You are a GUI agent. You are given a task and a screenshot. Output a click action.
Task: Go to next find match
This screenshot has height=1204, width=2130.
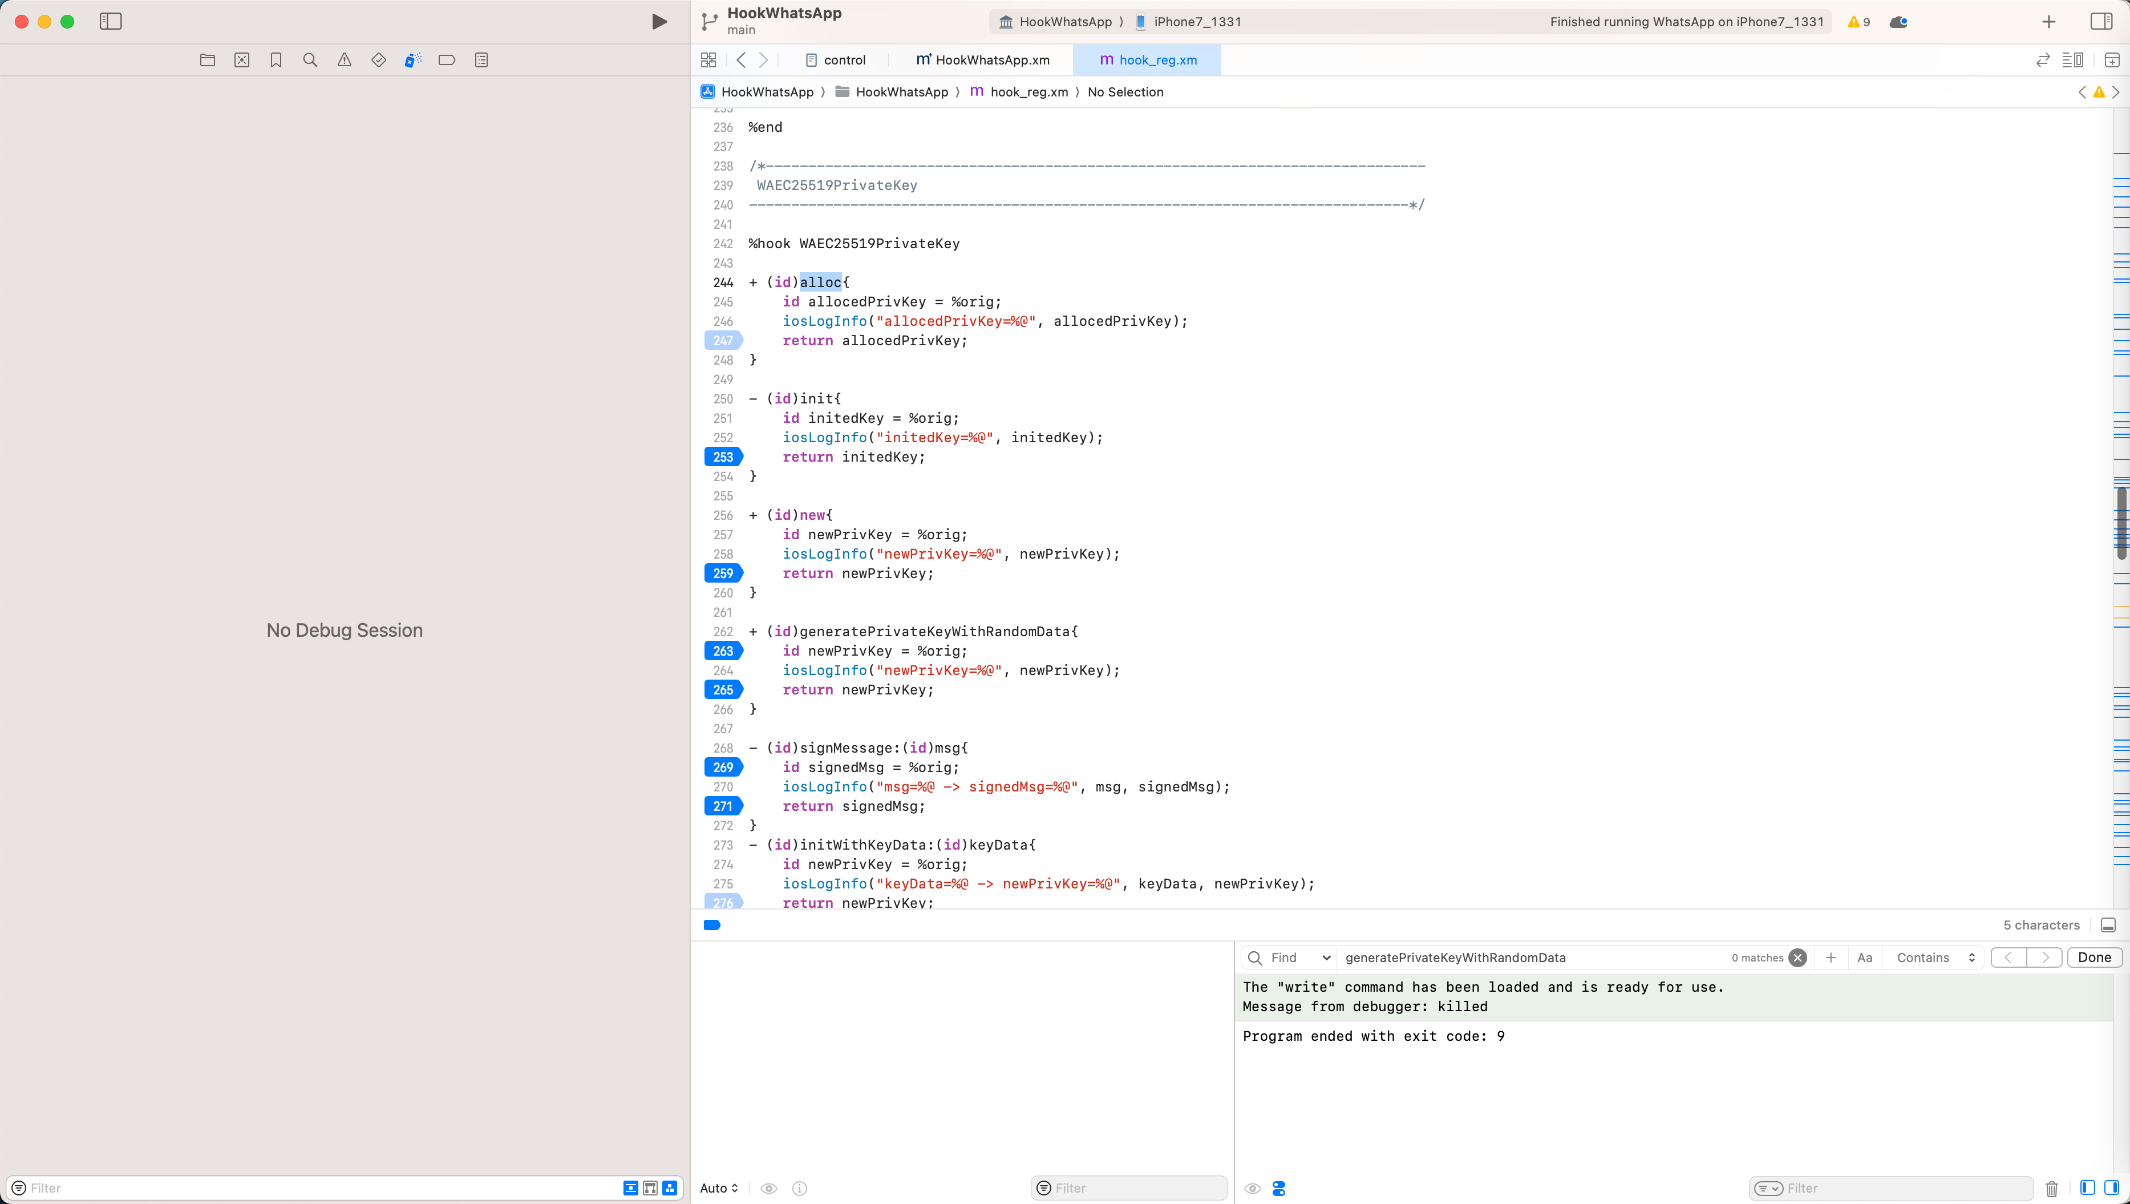click(x=2044, y=957)
